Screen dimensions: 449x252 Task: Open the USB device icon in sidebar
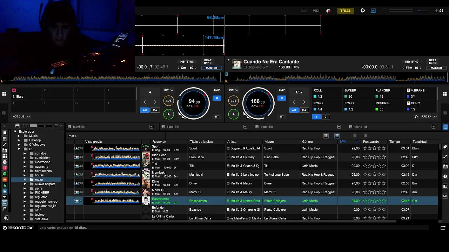5,209
